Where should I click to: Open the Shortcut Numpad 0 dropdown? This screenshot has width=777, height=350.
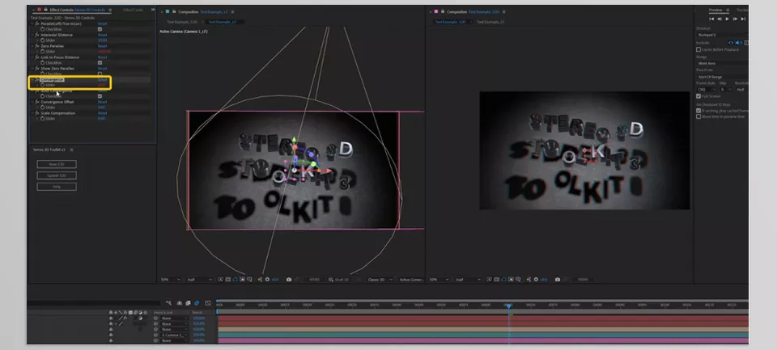click(x=723, y=35)
